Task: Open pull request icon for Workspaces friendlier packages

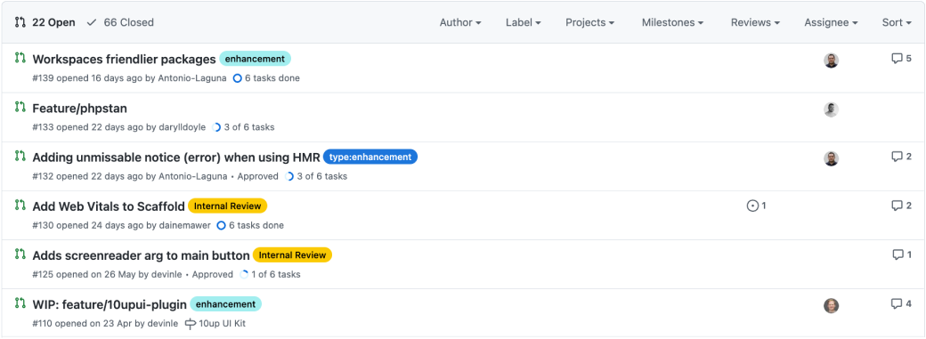Action: [20, 58]
